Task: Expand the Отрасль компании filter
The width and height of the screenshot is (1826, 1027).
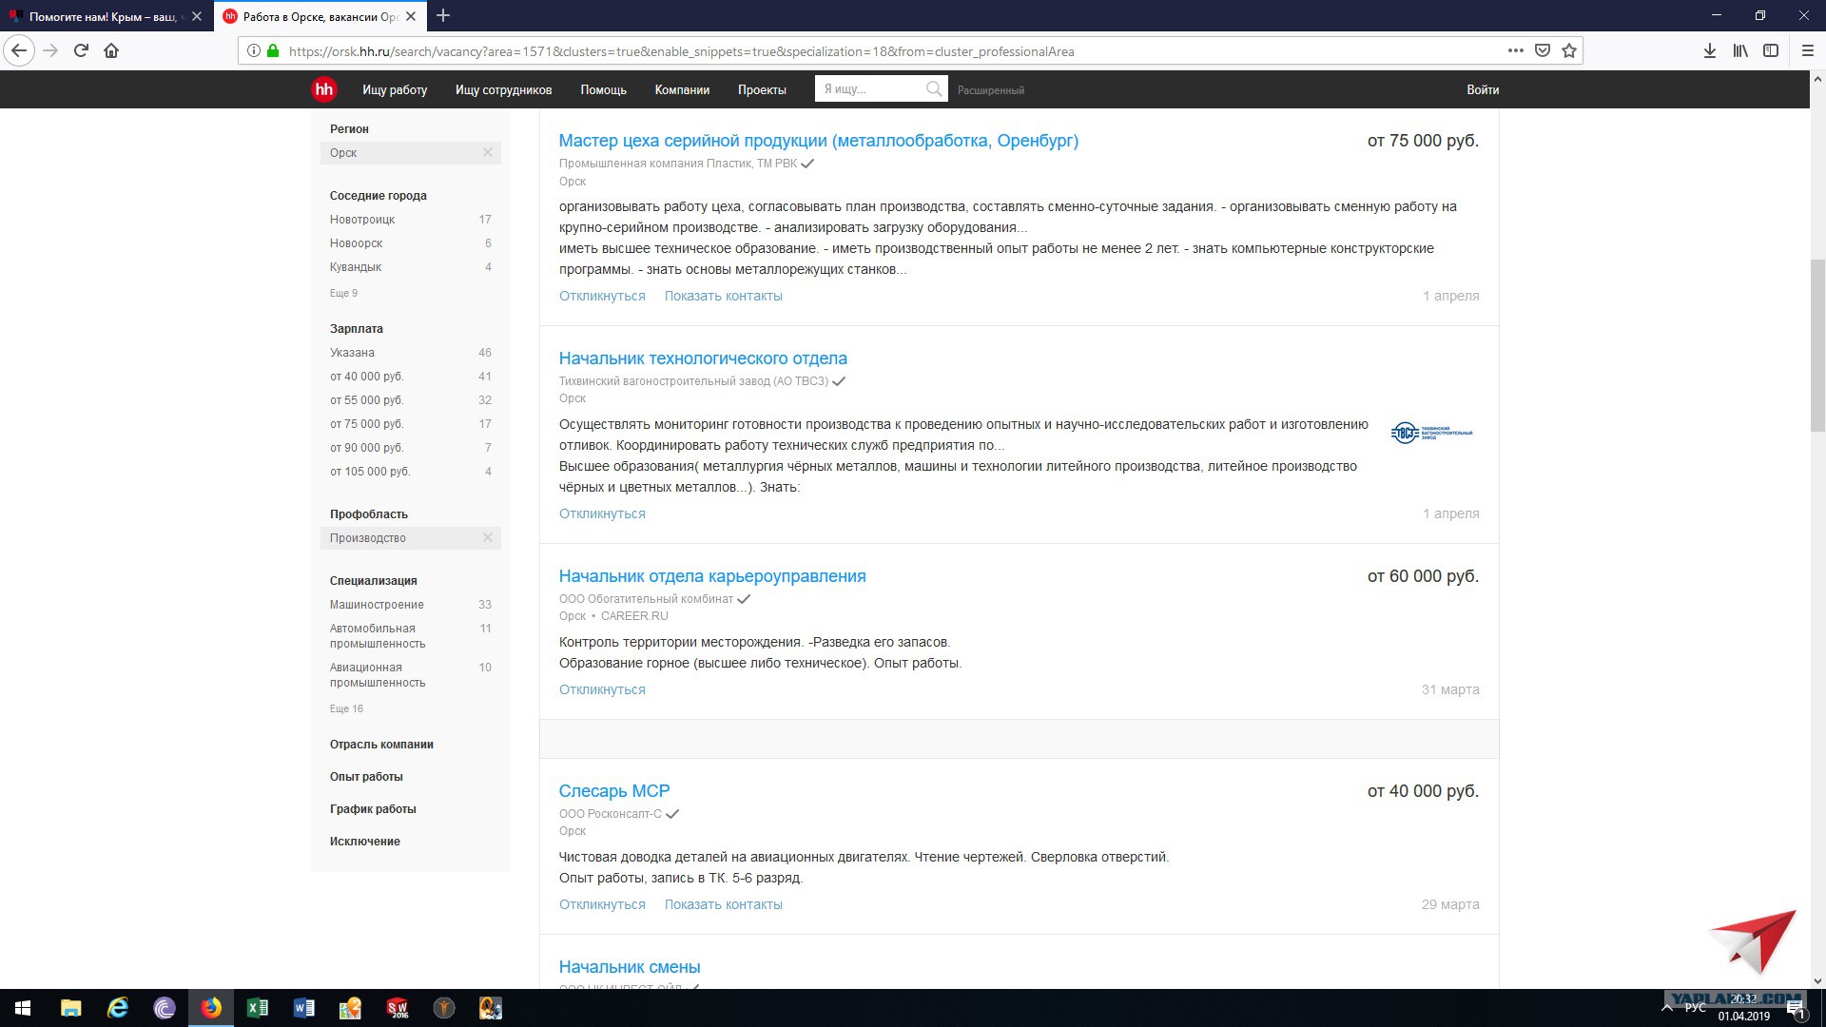Action: pyautogui.click(x=381, y=745)
